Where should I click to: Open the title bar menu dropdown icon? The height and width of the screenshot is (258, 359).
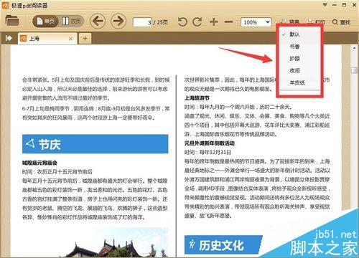(325, 5)
